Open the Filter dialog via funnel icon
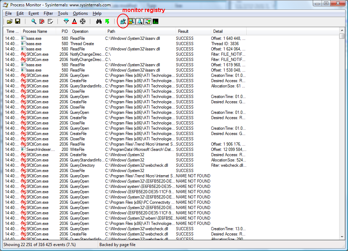Screen dimensions: 348x251 66,21
